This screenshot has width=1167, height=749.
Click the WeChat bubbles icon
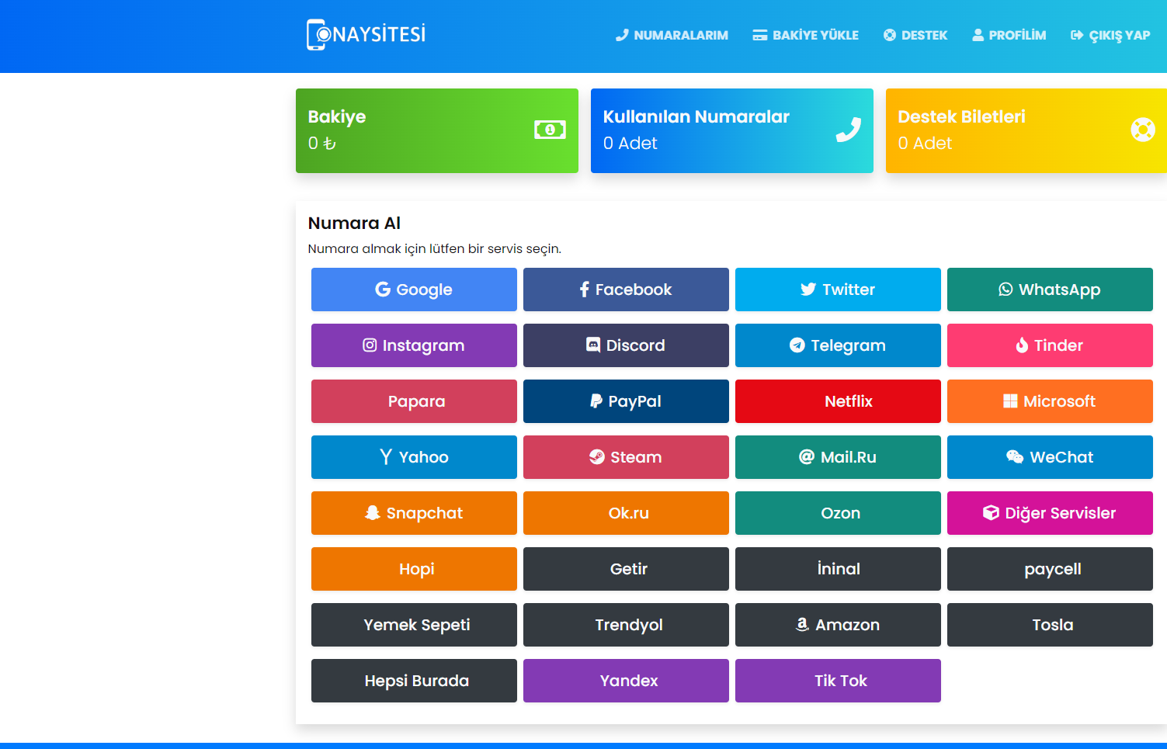pyautogui.click(x=1015, y=457)
